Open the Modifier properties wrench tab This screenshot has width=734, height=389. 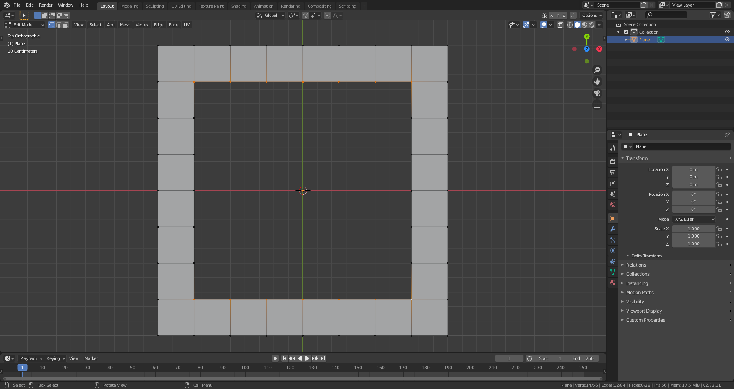(x=613, y=229)
